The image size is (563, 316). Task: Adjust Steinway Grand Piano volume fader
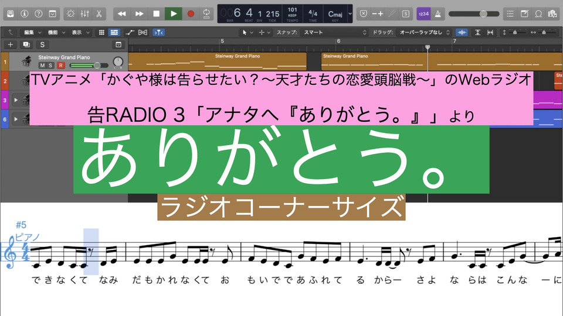(89, 65)
